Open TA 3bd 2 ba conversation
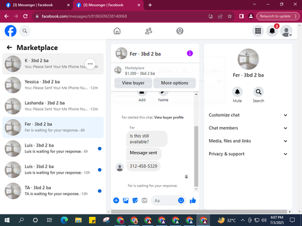Image resolution: width=302 pixels, height=226 pixels. point(53,191)
